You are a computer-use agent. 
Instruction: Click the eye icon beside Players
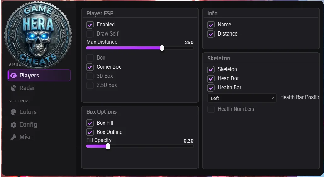tap(14, 76)
